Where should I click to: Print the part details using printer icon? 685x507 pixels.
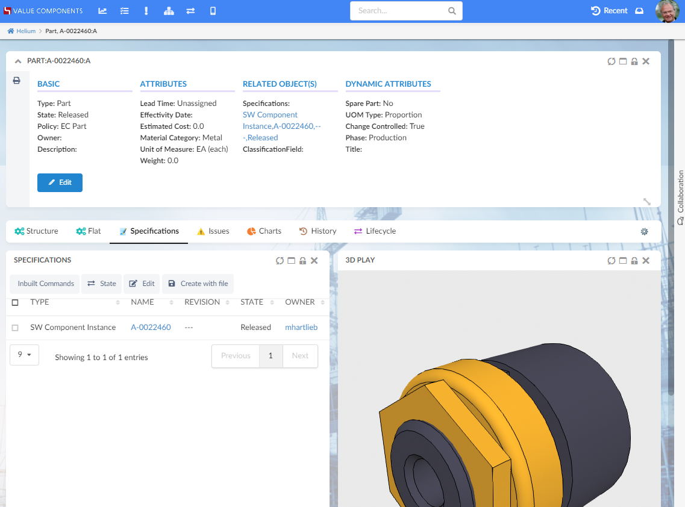pos(17,81)
